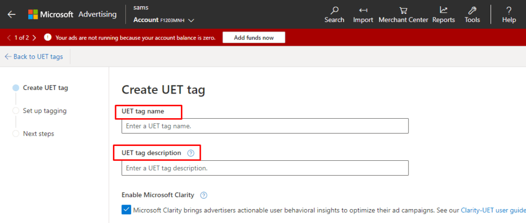Open Merchant Center cart icon
Screen dimensions: 526x223
[403, 10]
